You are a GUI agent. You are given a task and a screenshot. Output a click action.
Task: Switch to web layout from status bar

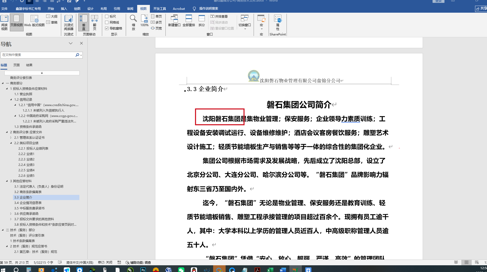click(477, 262)
